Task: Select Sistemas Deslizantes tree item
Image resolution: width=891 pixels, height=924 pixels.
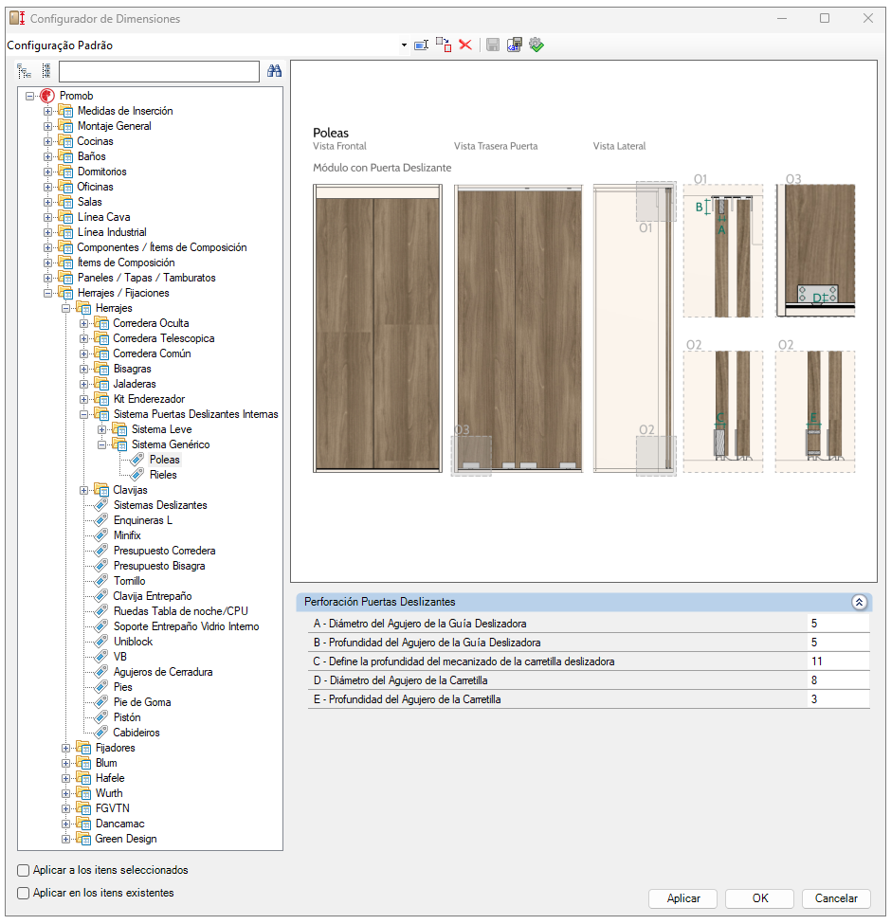Action: (160, 505)
